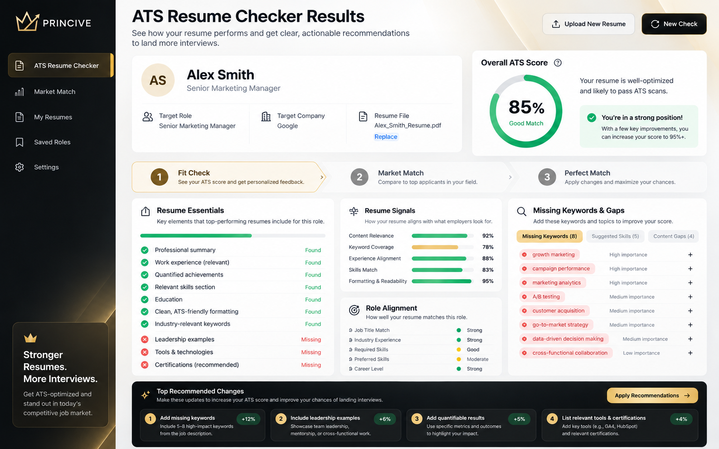The height and width of the screenshot is (449, 719).
Task: Select the Market Match step 2
Action: 417,177
